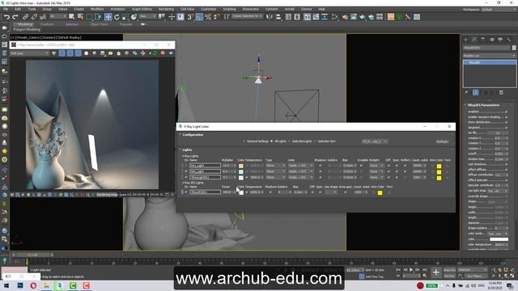Toggle Shadows checkbox for first V-Ray light row
Screen dimensions: 518x291
[321, 166]
